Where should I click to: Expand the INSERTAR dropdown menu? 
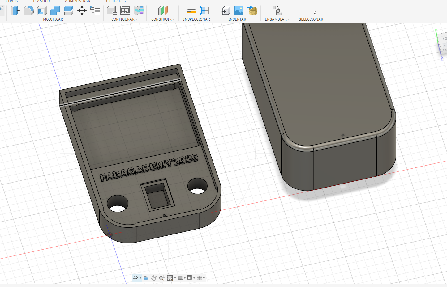[x=239, y=19]
